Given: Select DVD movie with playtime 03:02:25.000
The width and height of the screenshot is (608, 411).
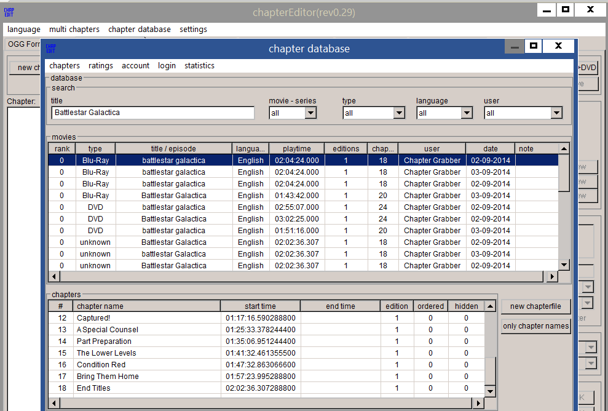Looking at the screenshot, I should coord(303,219).
